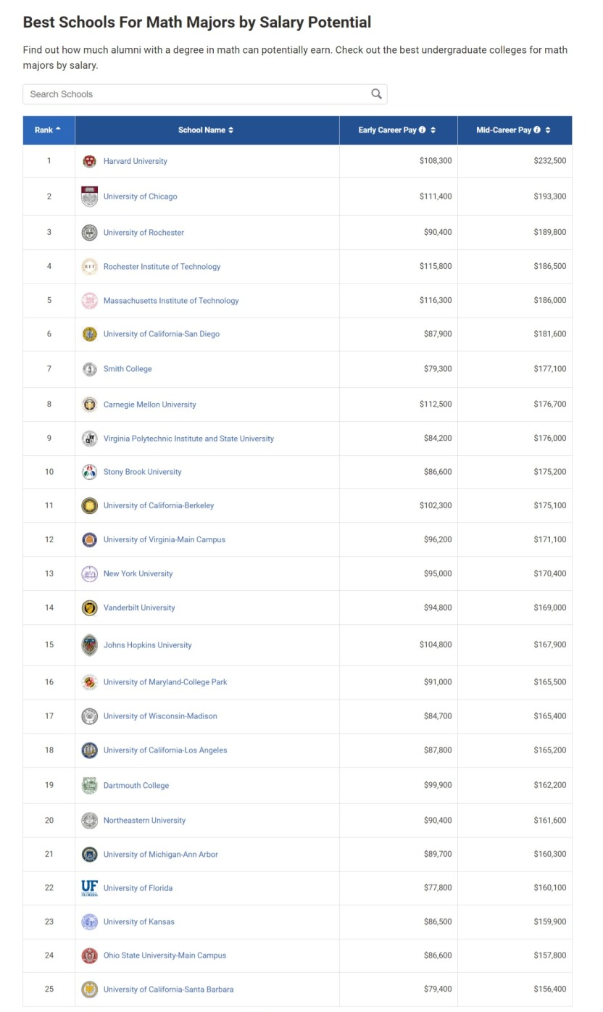The height and width of the screenshot is (1012, 603).
Task: Open the Harvard University link
Action: [x=136, y=161]
